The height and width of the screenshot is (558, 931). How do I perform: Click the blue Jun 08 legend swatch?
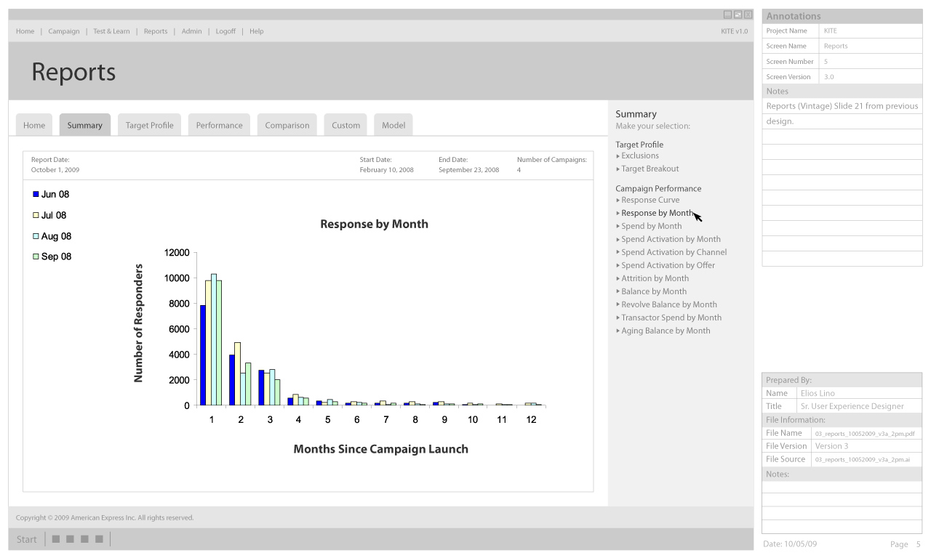[x=36, y=194]
